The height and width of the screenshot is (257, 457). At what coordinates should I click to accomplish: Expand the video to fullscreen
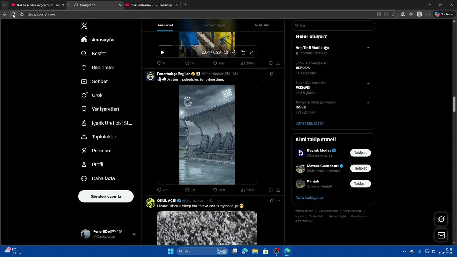pos(252,52)
